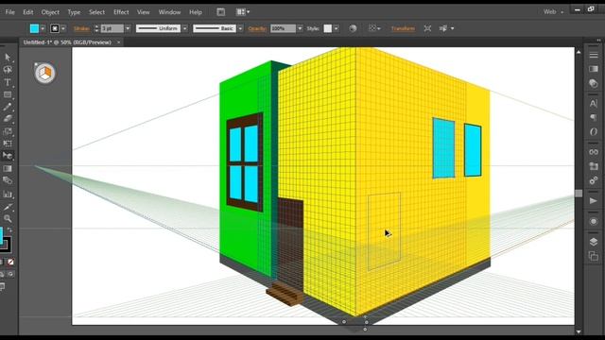
Task: Open the stroke weight dropdown
Action: [x=128, y=28]
